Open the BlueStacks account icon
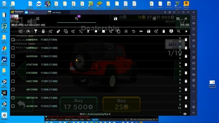 point(170,12)
